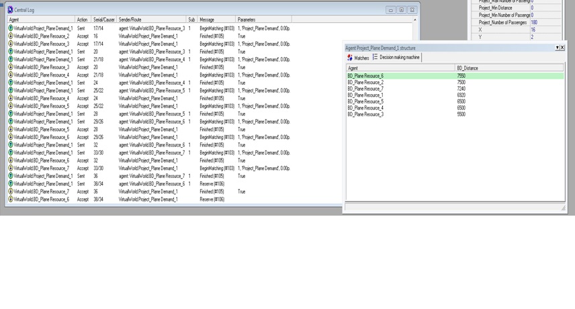Screen dimensions: 575x309
Task: Click the icon of the Accept row with serial 28
Action: pos(11,130)
